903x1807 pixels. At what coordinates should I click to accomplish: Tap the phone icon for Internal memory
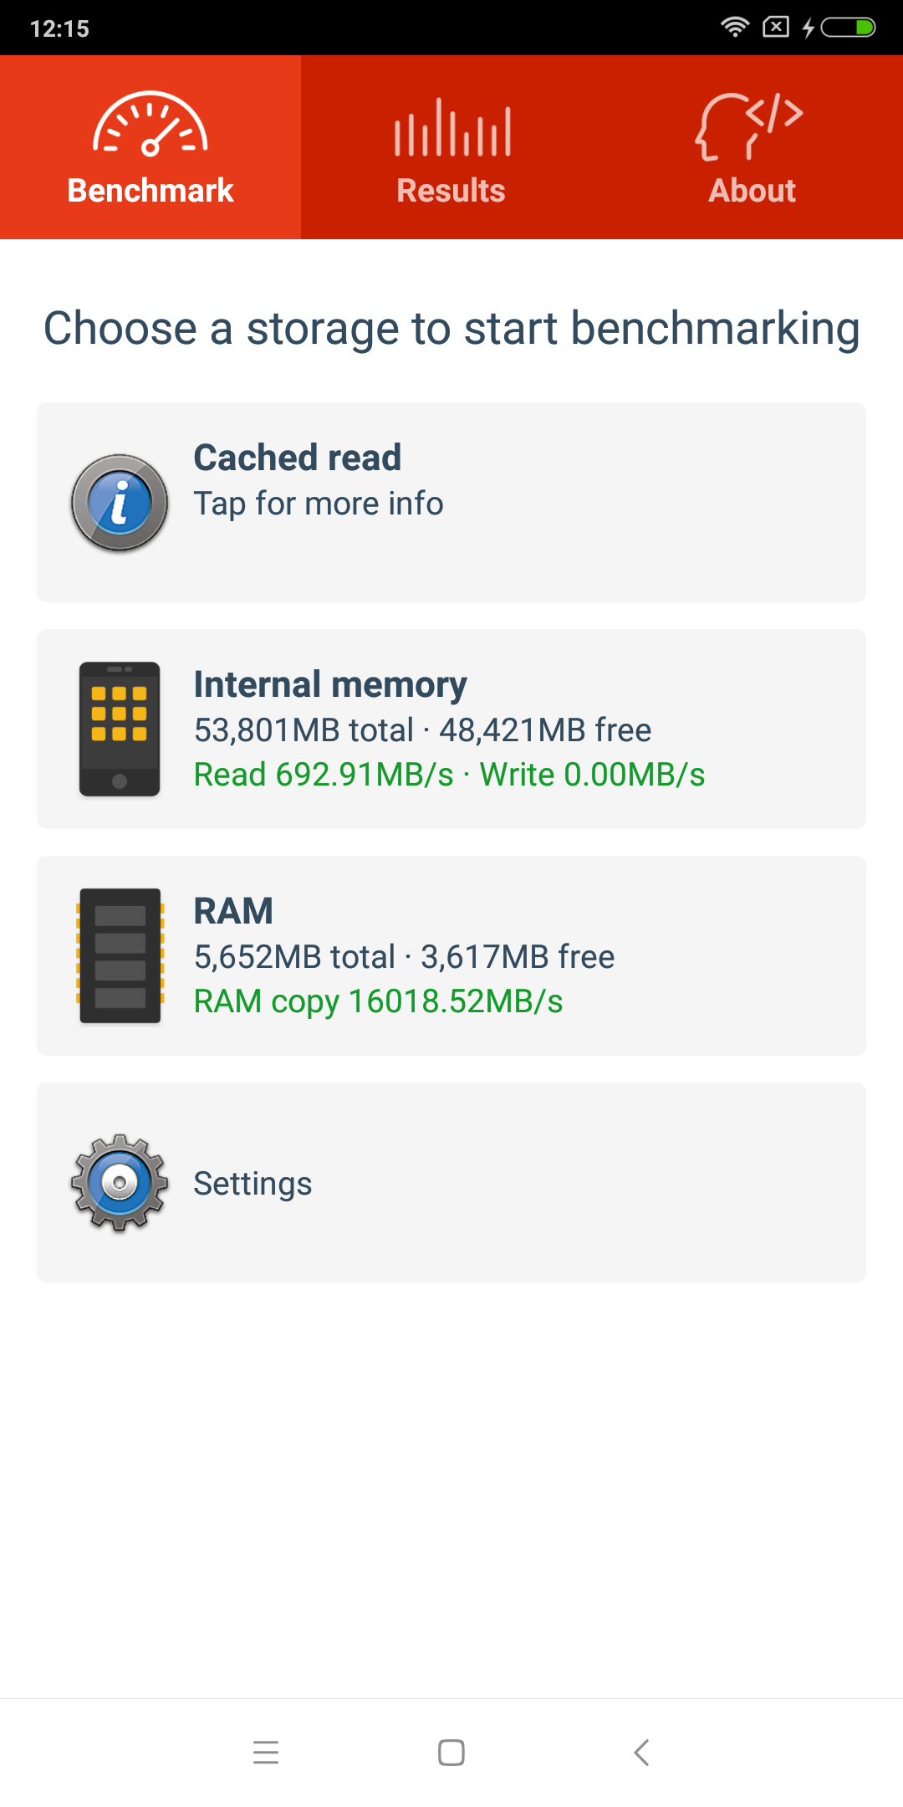(x=120, y=729)
